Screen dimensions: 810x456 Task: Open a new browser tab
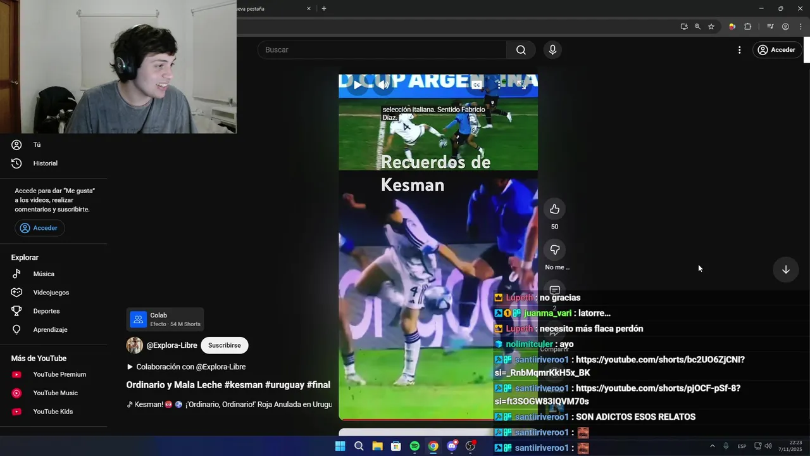tap(324, 9)
